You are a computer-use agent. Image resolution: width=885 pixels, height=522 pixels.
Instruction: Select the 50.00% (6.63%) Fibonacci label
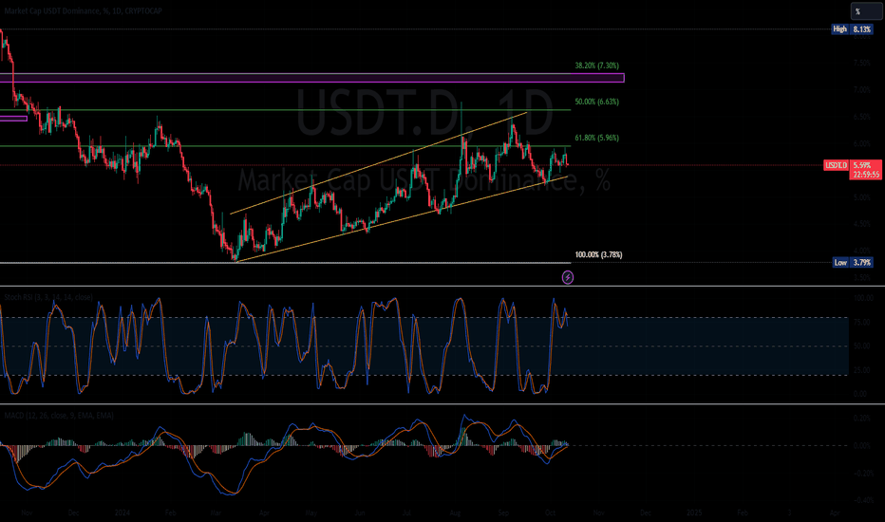click(x=596, y=102)
